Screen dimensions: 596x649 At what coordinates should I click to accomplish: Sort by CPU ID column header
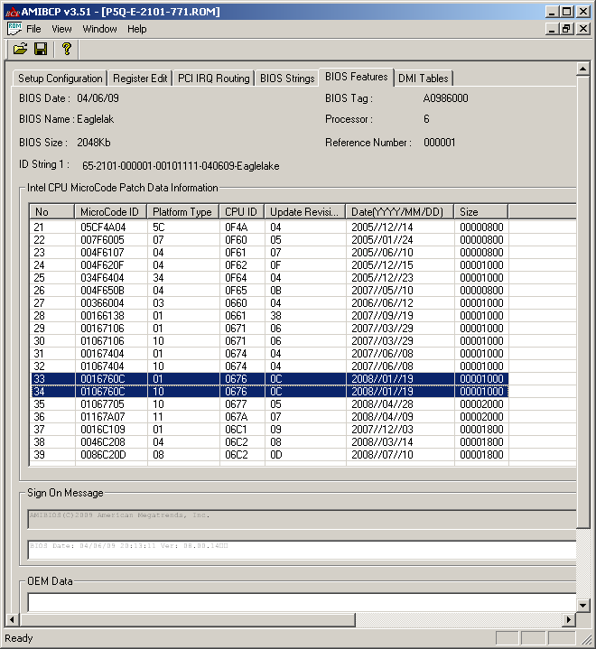coord(242,211)
